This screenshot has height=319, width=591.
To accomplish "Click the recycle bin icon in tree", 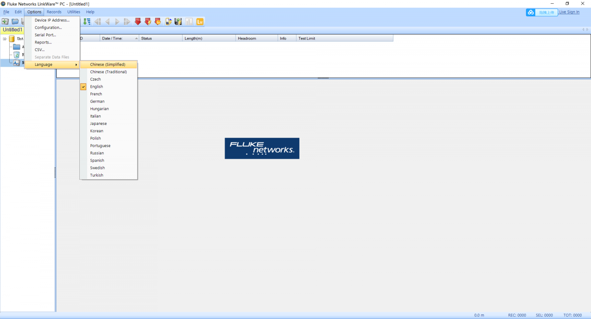I will point(17,55).
